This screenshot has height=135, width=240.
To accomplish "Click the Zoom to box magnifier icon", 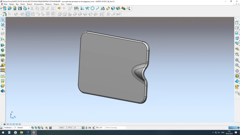I will click(x=237, y=65).
